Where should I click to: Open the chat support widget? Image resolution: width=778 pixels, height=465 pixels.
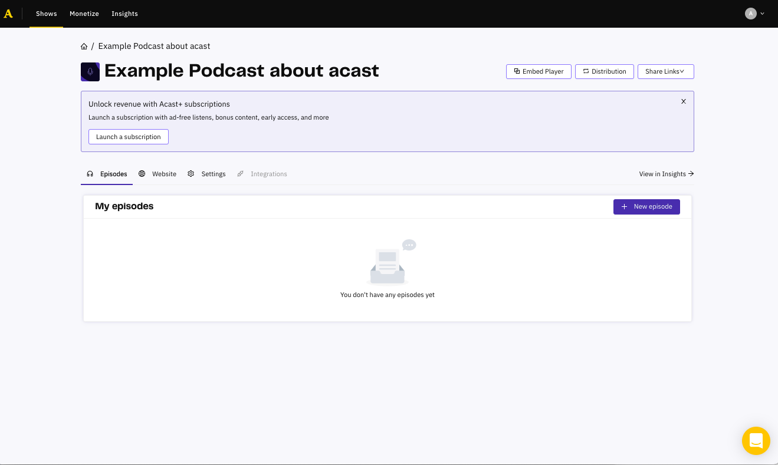(x=756, y=441)
